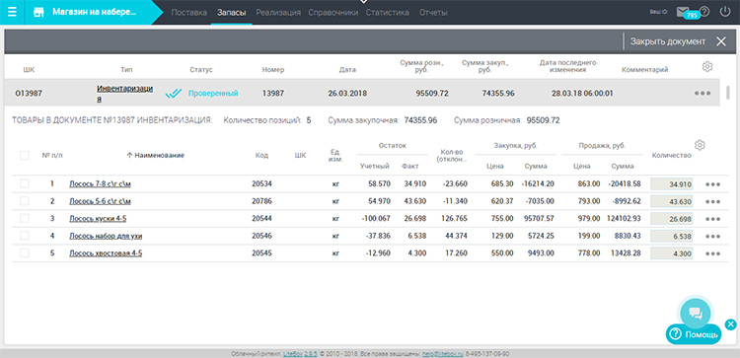Image resolution: width=740 pixels, height=358 pixels.
Task: Click the Помощь help button
Action: coord(694,334)
